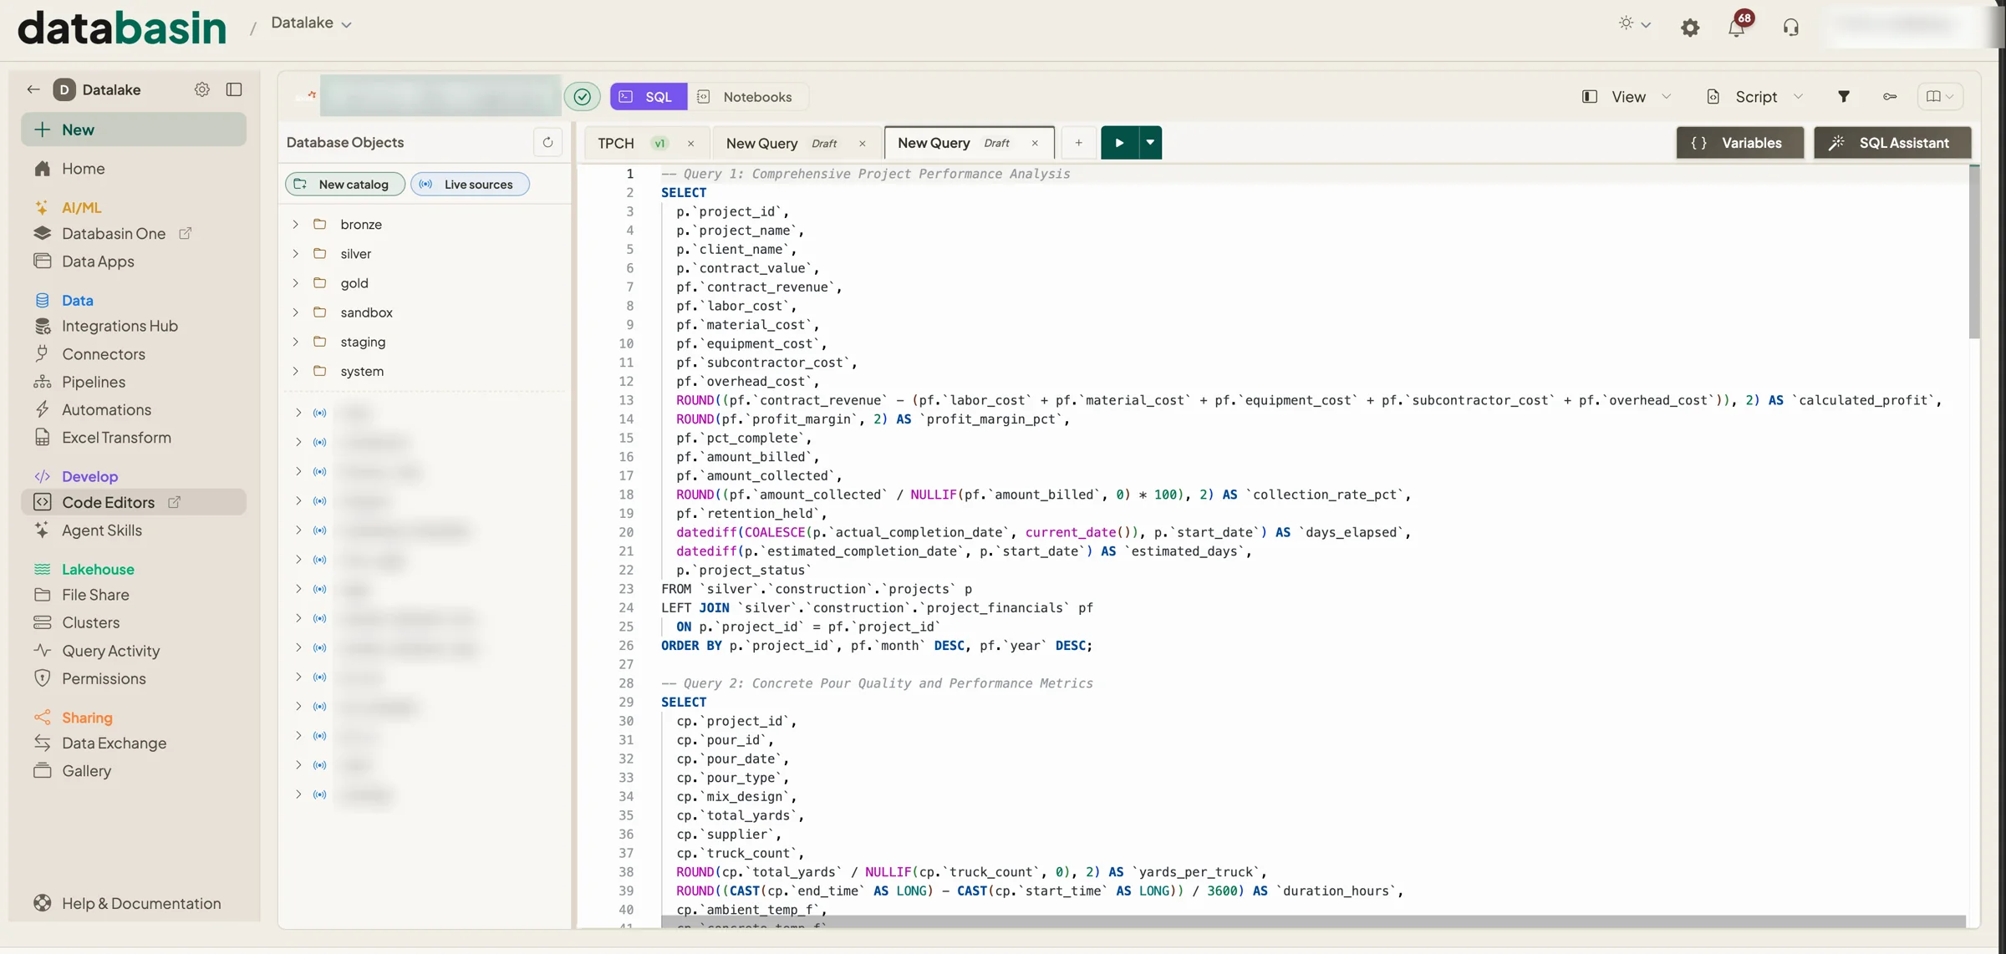Click the back arrow beside Datalake
This screenshot has width=2006, height=954.
33,89
